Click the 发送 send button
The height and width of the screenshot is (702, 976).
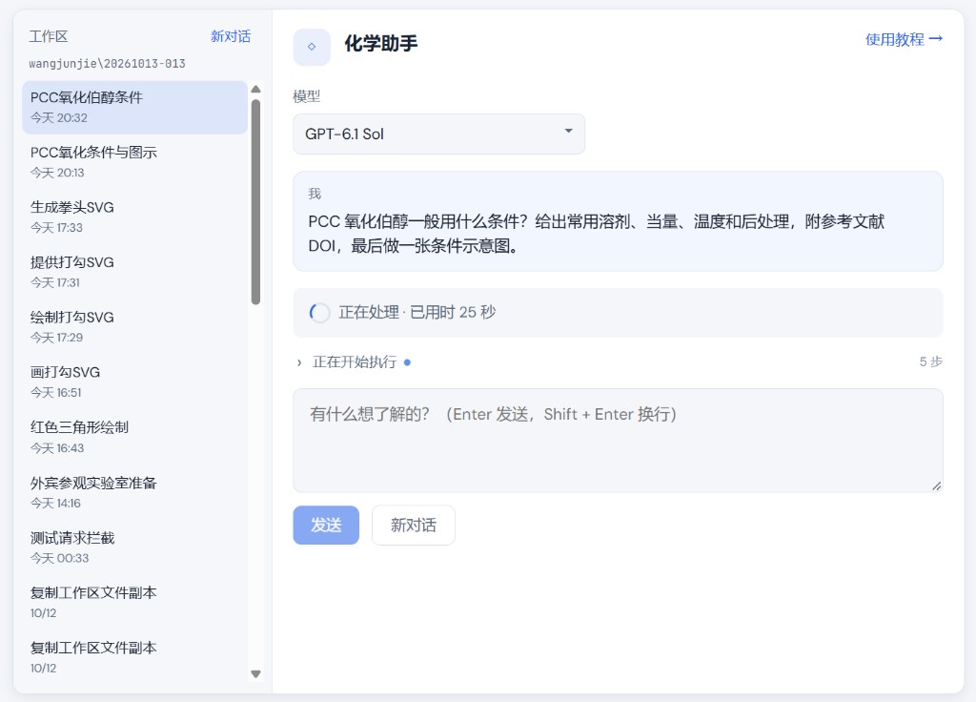326,526
